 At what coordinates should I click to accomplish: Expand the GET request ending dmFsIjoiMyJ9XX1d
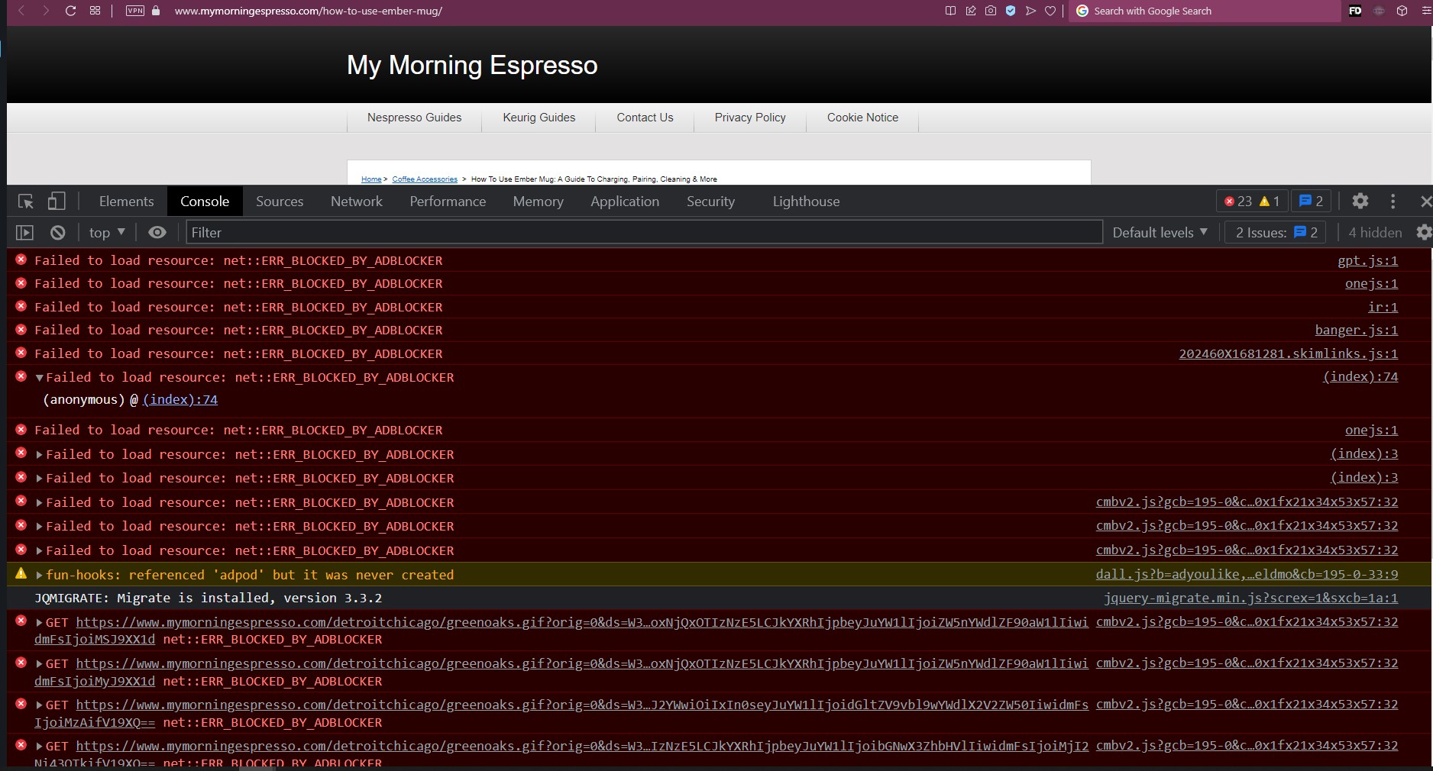[x=40, y=664]
